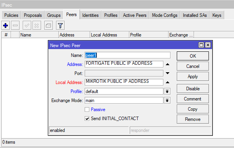Click the Profile field showing default

(x=124, y=91)
